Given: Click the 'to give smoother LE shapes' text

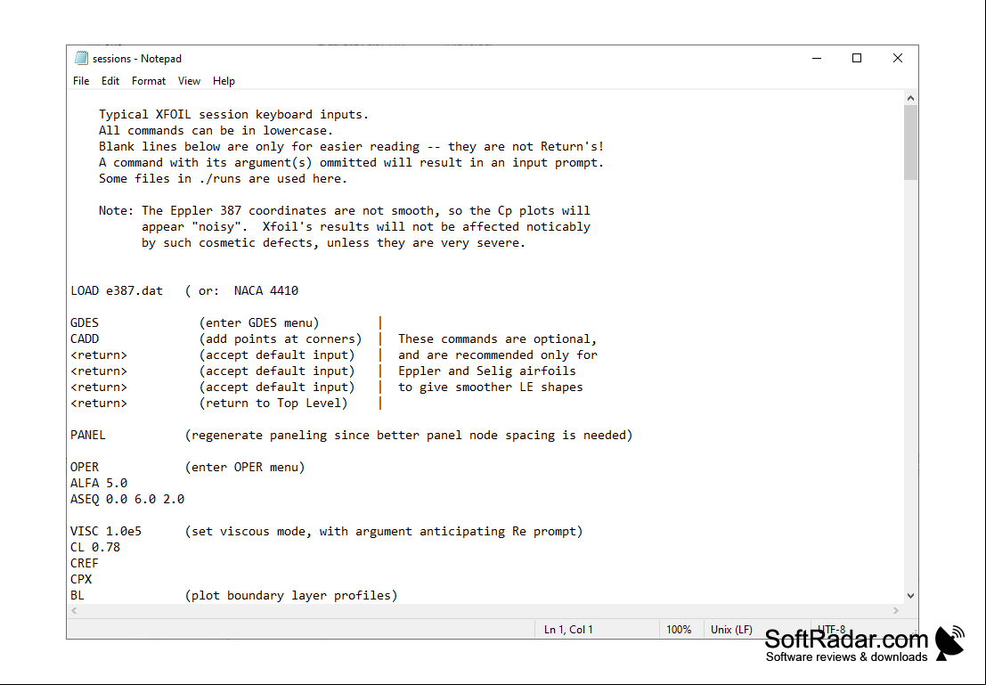Looking at the screenshot, I should coord(491,387).
